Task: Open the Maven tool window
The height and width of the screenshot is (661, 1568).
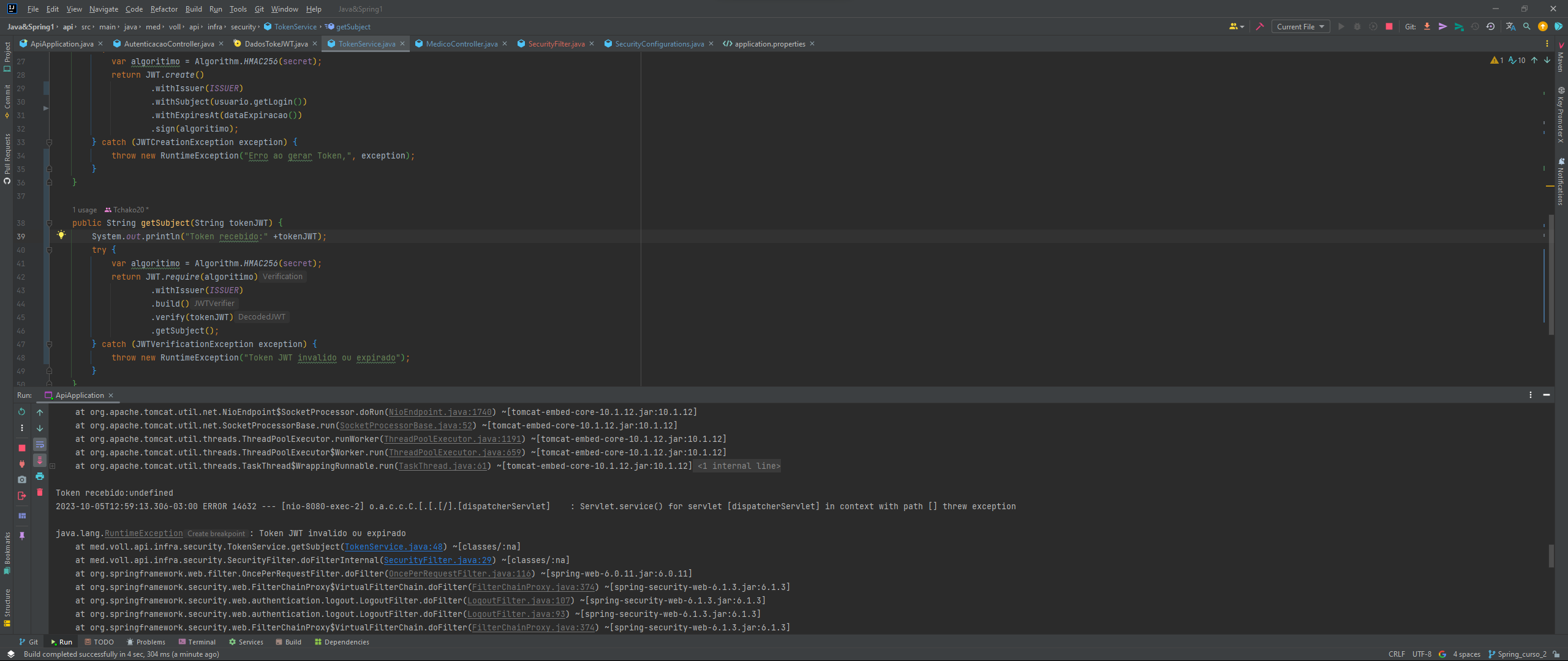Action: point(1561,56)
